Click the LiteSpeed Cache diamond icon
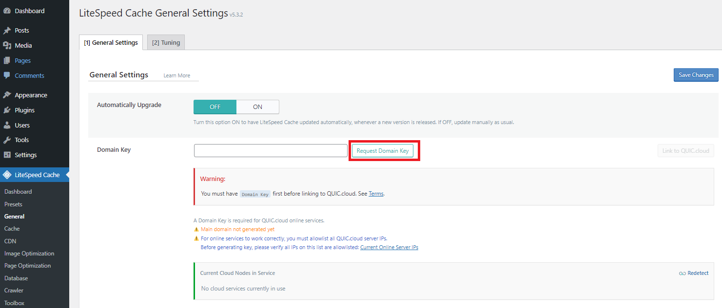 (x=7, y=175)
